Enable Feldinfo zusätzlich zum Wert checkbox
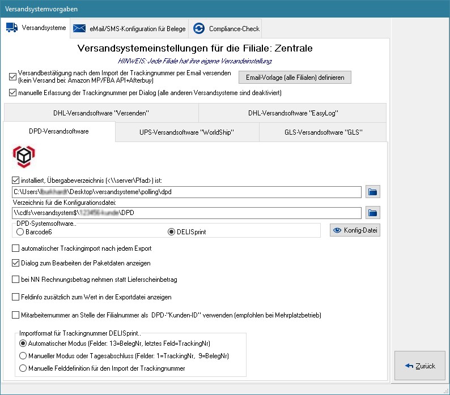This screenshot has width=450, height=395. click(x=15, y=297)
